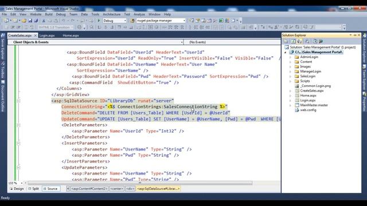Select the <center> breadcrumb tag

point(116,189)
